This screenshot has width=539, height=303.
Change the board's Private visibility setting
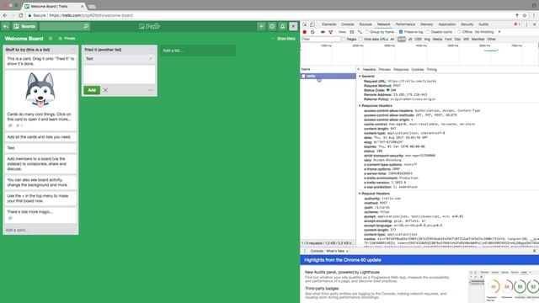pyautogui.click(x=67, y=39)
